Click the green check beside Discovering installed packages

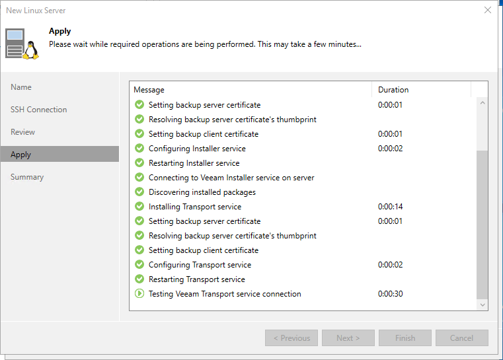click(139, 192)
